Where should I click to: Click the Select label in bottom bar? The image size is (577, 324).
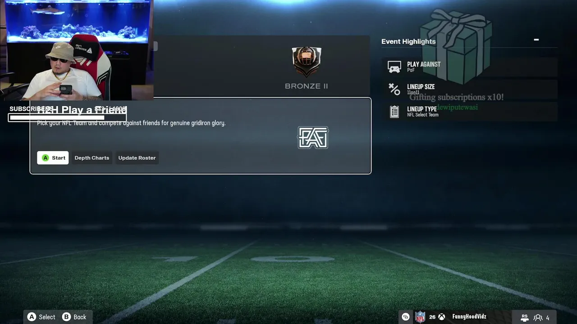(x=47, y=317)
